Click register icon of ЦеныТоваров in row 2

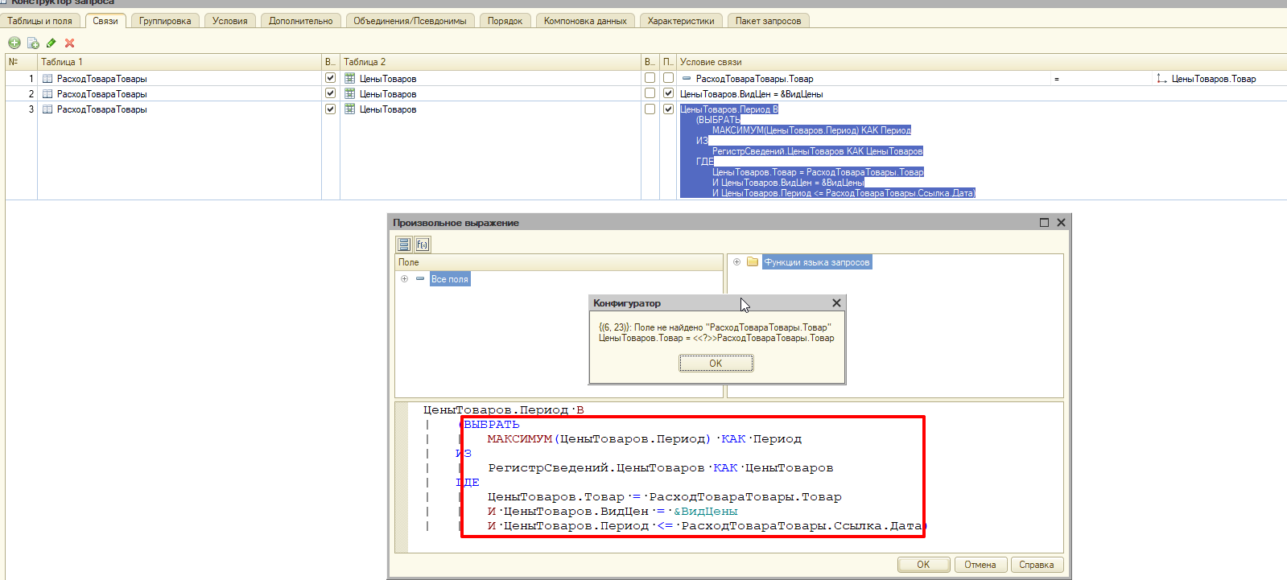pos(350,93)
